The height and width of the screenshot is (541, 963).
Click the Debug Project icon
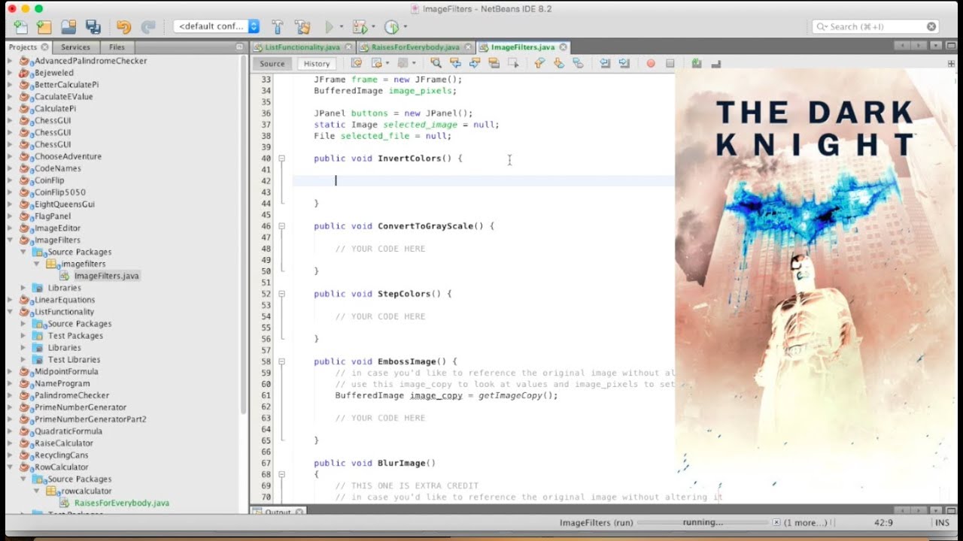tap(359, 27)
